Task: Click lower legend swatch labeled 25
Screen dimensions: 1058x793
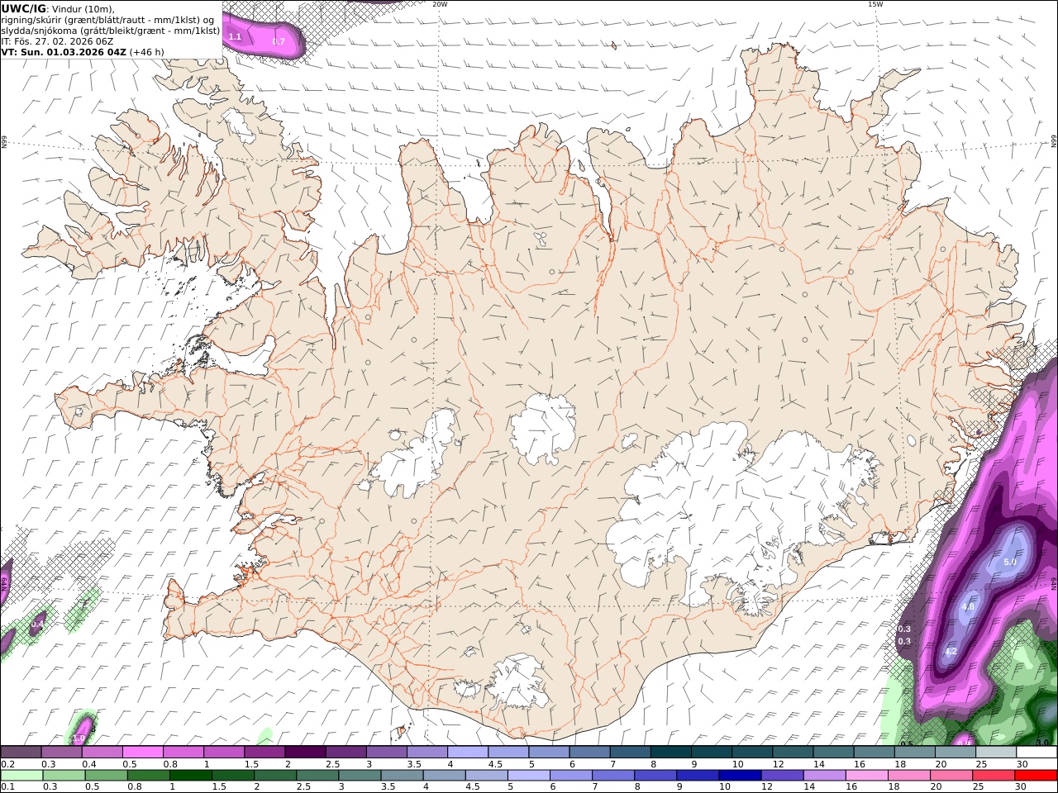Action: pos(994,775)
